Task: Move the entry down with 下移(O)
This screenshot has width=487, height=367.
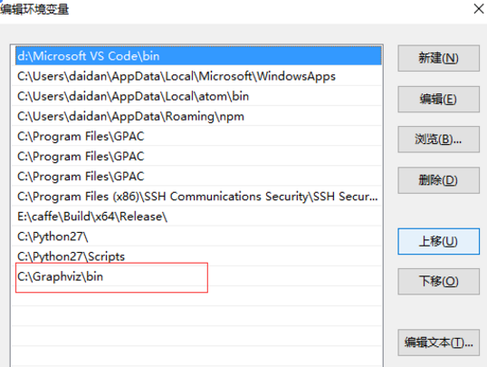Action: tap(438, 282)
